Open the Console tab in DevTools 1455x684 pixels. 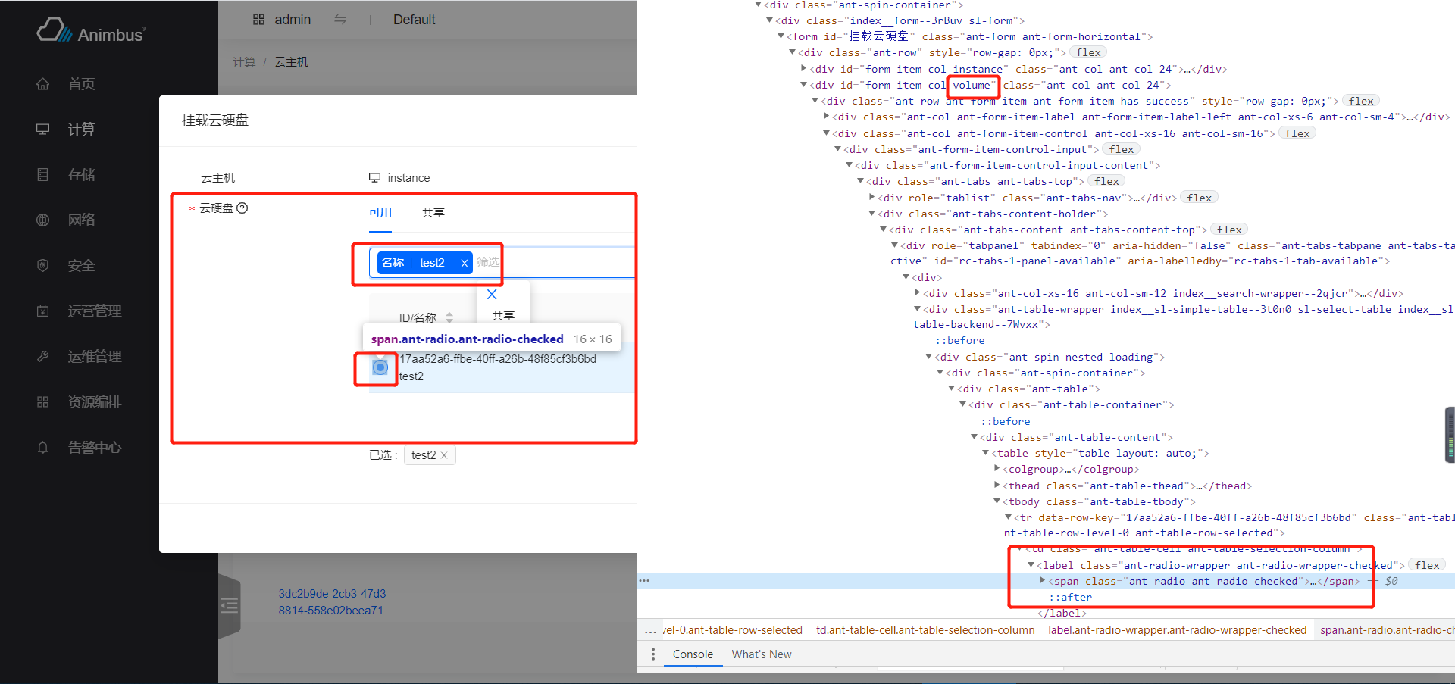click(x=692, y=654)
